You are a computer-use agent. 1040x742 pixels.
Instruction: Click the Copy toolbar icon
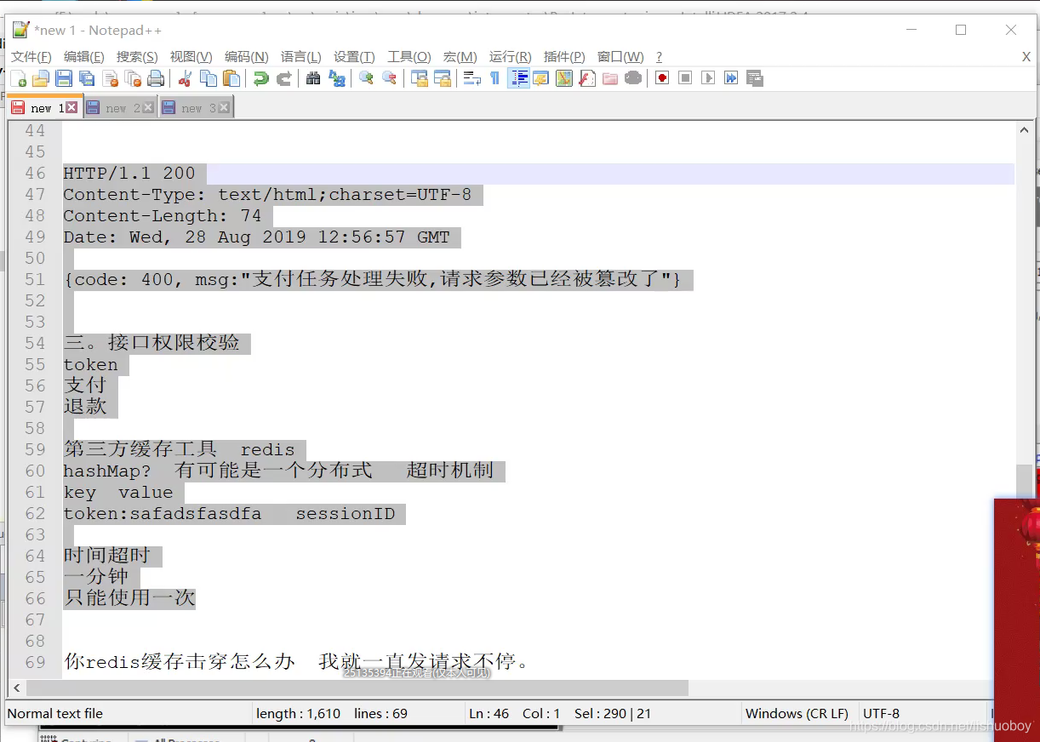(208, 78)
